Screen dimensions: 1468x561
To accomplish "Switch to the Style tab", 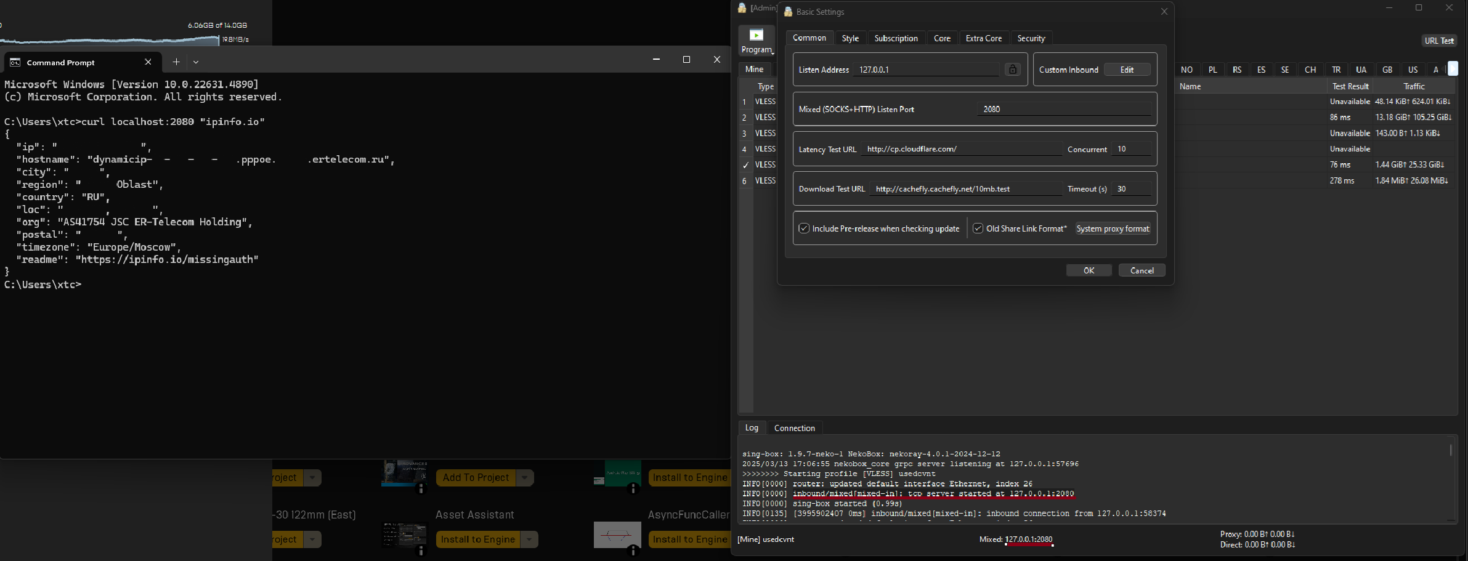I will pos(850,38).
